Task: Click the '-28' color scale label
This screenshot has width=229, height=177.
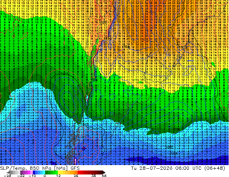Action: [x=7, y=176]
